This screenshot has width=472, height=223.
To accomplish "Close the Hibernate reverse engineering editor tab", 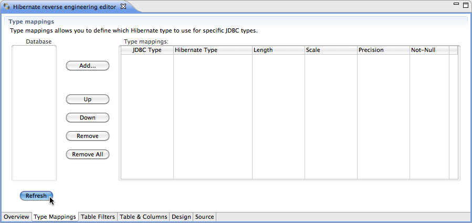I will pos(123,7).
